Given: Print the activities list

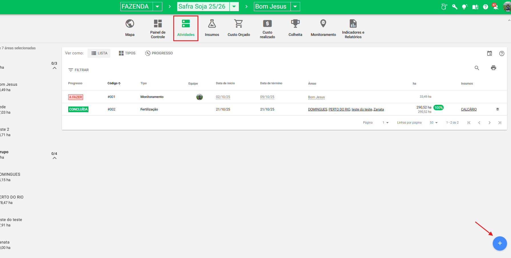Looking at the screenshot, I should tap(493, 68).
